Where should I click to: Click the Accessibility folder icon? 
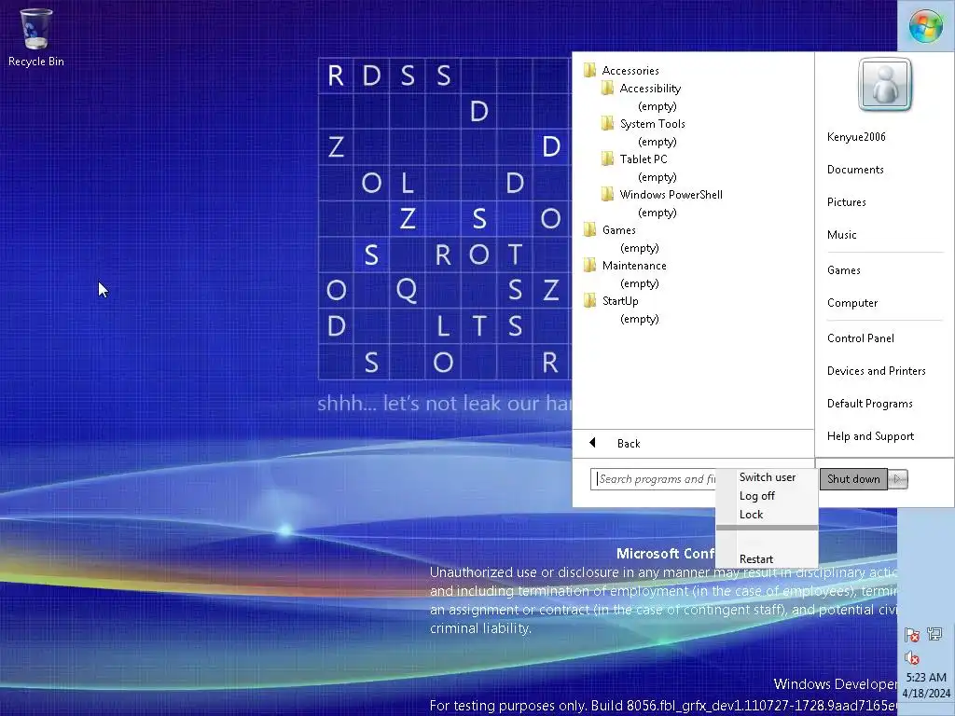607,88
